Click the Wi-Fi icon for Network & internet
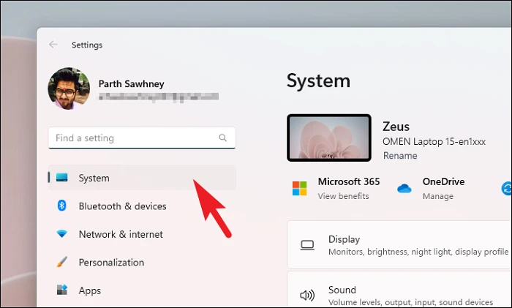 pyautogui.click(x=61, y=233)
